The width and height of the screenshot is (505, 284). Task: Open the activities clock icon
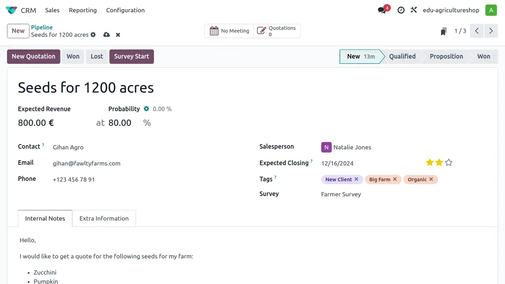pos(401,10)
